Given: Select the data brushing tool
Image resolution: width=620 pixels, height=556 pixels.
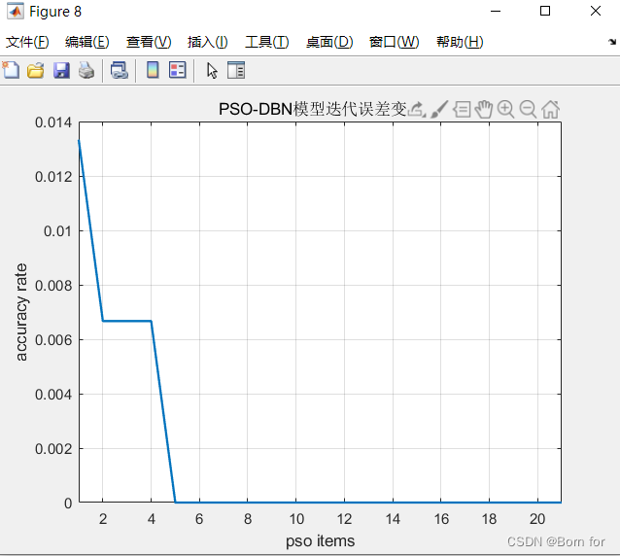Looking at the screenshot, I should pos(439,109).
